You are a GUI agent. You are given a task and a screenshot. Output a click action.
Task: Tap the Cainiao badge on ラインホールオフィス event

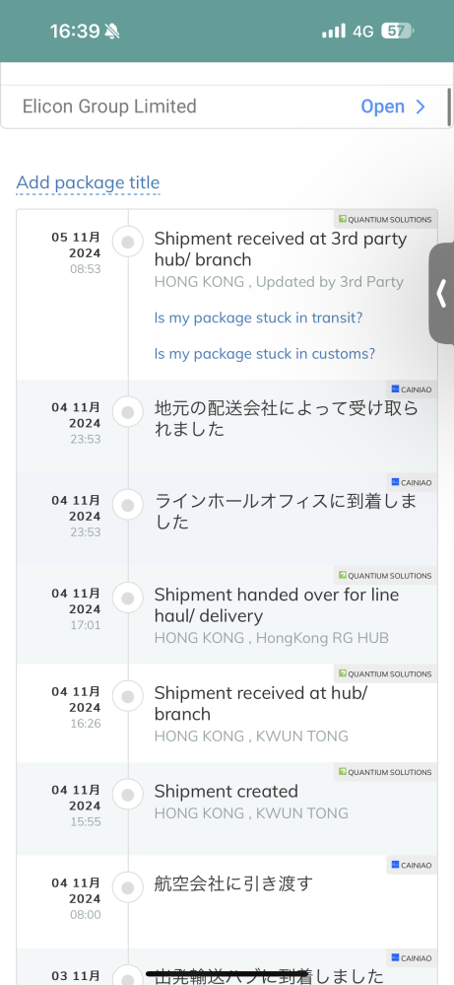pyautogui.click(x=412, y=482)
